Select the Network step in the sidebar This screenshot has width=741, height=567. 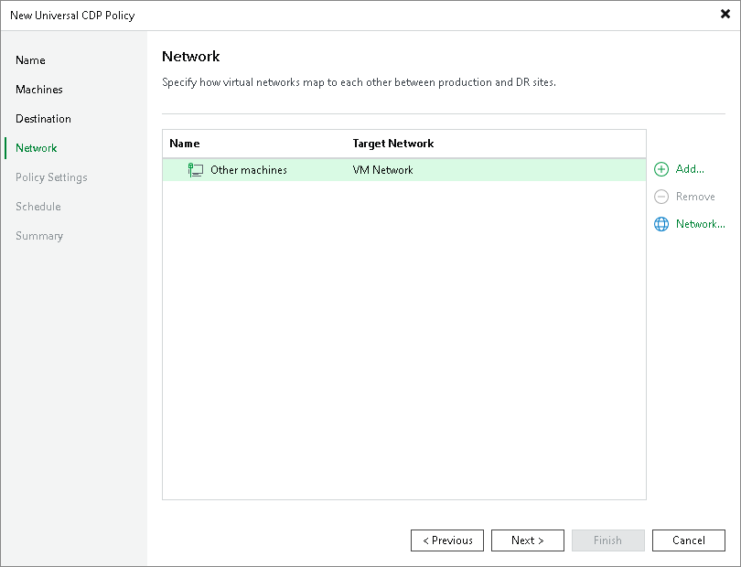click(x=36, y=148)
